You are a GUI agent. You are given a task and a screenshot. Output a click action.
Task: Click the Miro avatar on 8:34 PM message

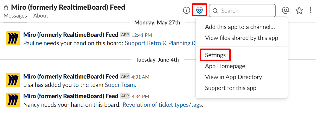click(x=13, y=100)
